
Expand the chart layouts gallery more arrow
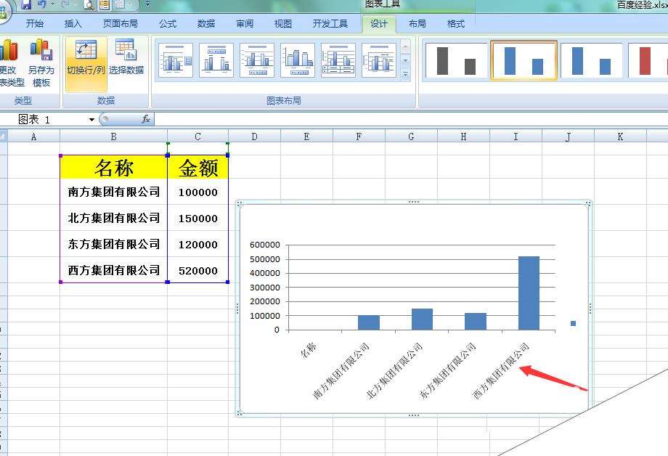click(x=406, y=75)
